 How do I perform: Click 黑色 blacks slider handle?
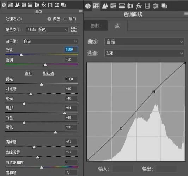coord(55,132)
